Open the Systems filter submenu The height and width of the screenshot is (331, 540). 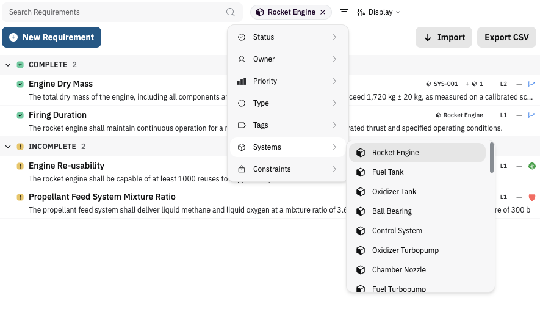(287, 147)
